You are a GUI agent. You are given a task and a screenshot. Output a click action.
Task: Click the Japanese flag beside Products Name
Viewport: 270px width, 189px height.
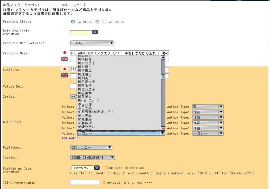tap(64, 53)
